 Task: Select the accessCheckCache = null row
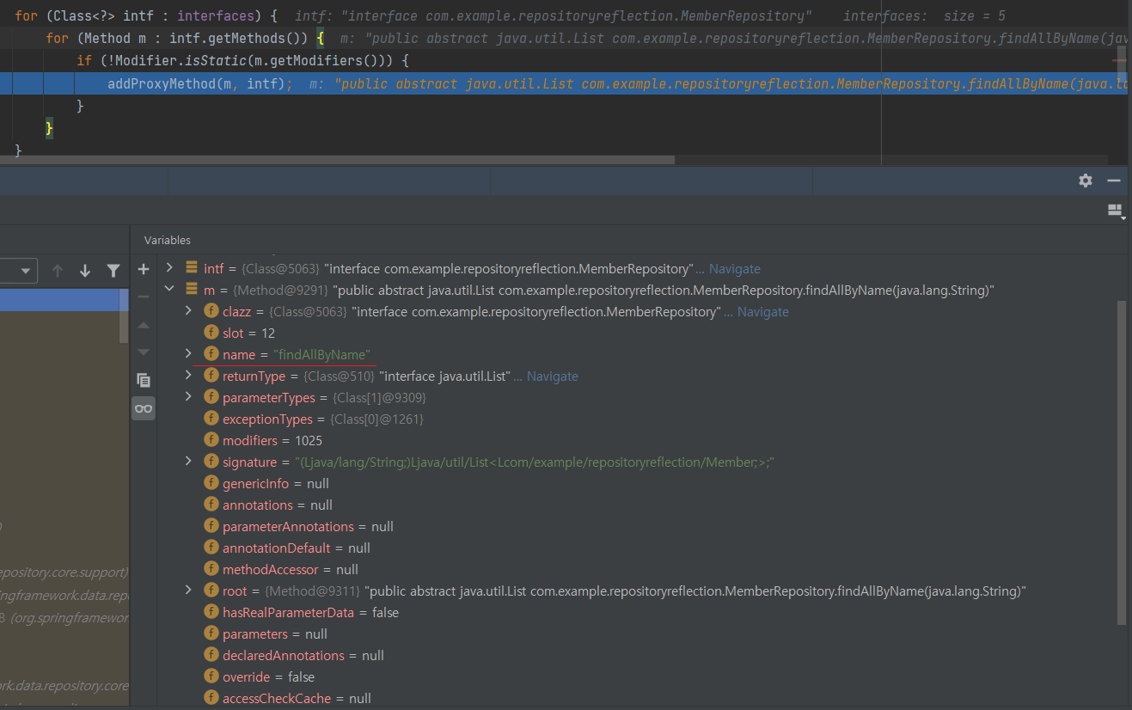tap(637, 698)
